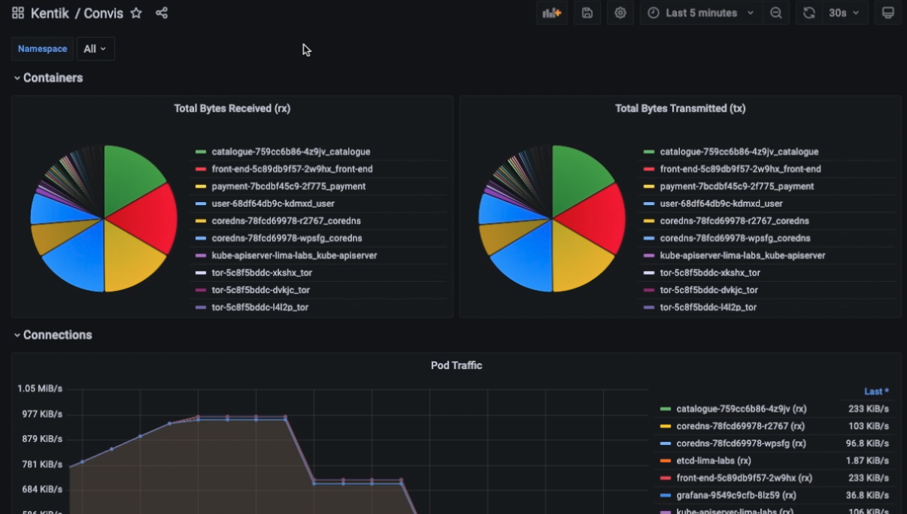Click the share dashboard icon
Screen dimensions: 907x514
[162, 13]
